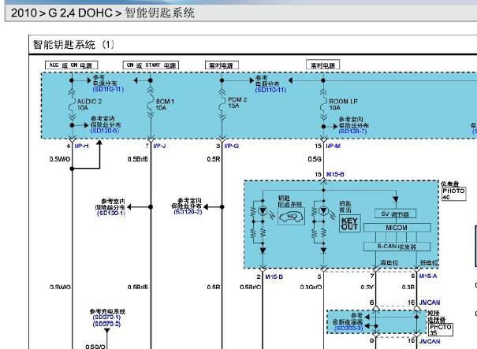The height and width of the screenshot is (349, 477).
Task: Click the 仪表盘 cluster label
Action: (x=449, y=184)
